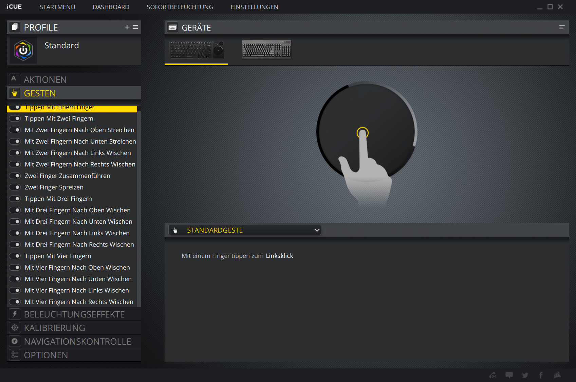The height and width of the screenshot is (382, 576).
Task: Open the Dashboard tab
Action: (x=111, y=7)
